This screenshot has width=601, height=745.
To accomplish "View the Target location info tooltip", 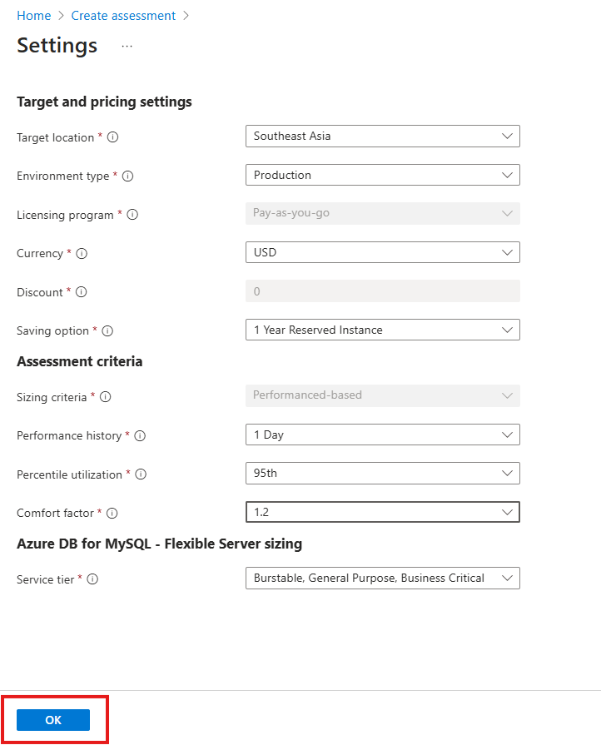I will 114,137.
